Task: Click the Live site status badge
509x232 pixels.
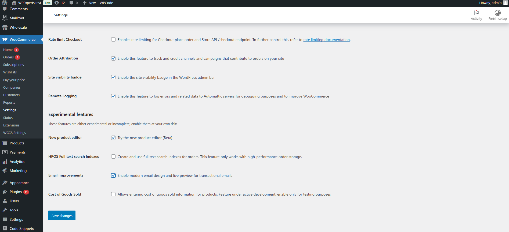Action: (x=48, y=3)
